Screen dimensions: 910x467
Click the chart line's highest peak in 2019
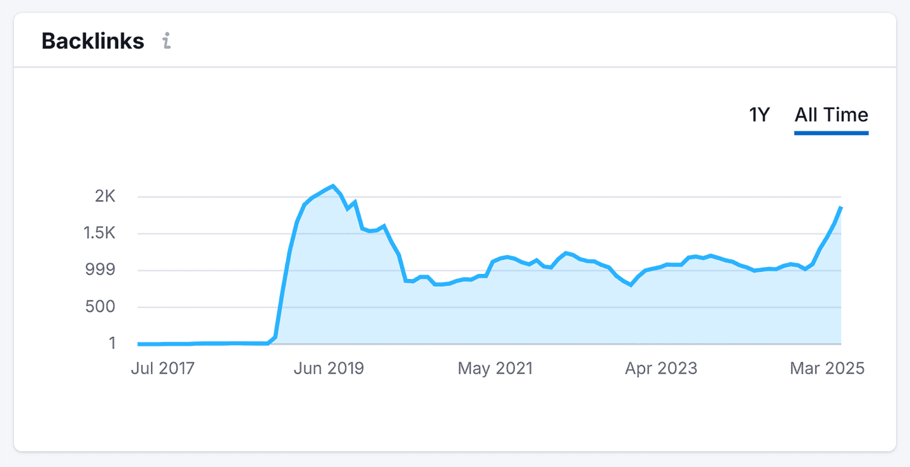click(x=332, y=186)
